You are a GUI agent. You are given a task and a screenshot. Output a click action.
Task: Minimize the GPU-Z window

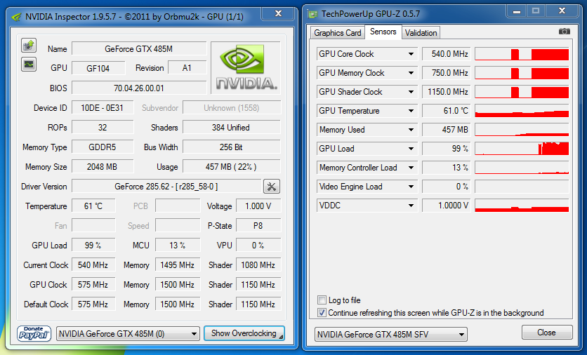(517, 11)
